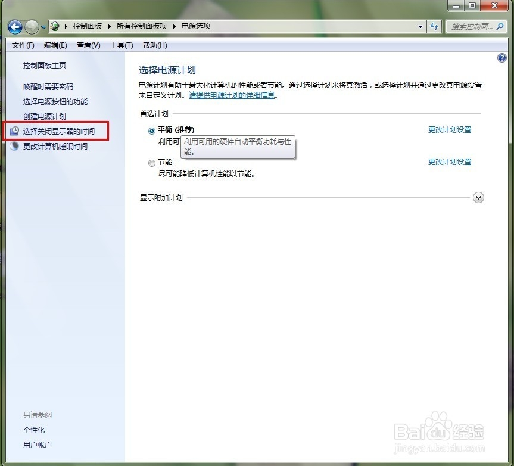Open 选择电源按钮的功能 link
The width and height of the screenshot is (514, 466).
tap(55, 102)
